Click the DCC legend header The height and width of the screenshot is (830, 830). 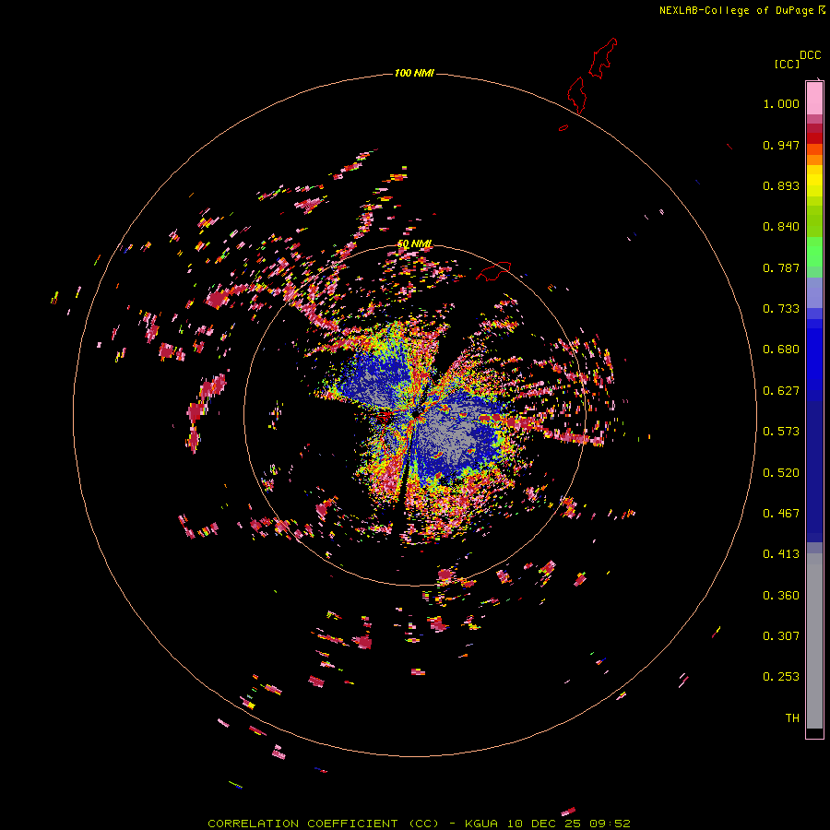tap(811, 55)
